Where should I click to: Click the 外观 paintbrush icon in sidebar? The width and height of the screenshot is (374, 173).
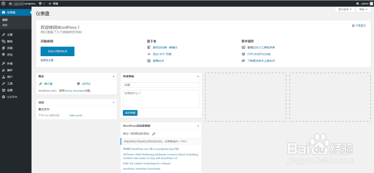click(4, 64)
